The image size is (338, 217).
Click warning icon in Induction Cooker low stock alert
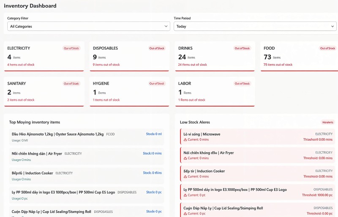[x=185, y=177]
